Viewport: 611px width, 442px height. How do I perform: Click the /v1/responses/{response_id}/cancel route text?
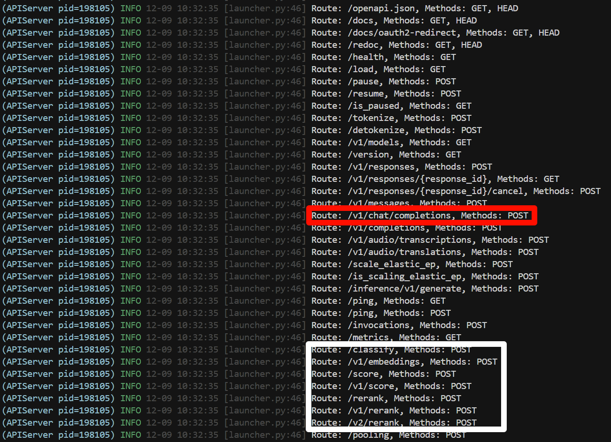point(456,191)
